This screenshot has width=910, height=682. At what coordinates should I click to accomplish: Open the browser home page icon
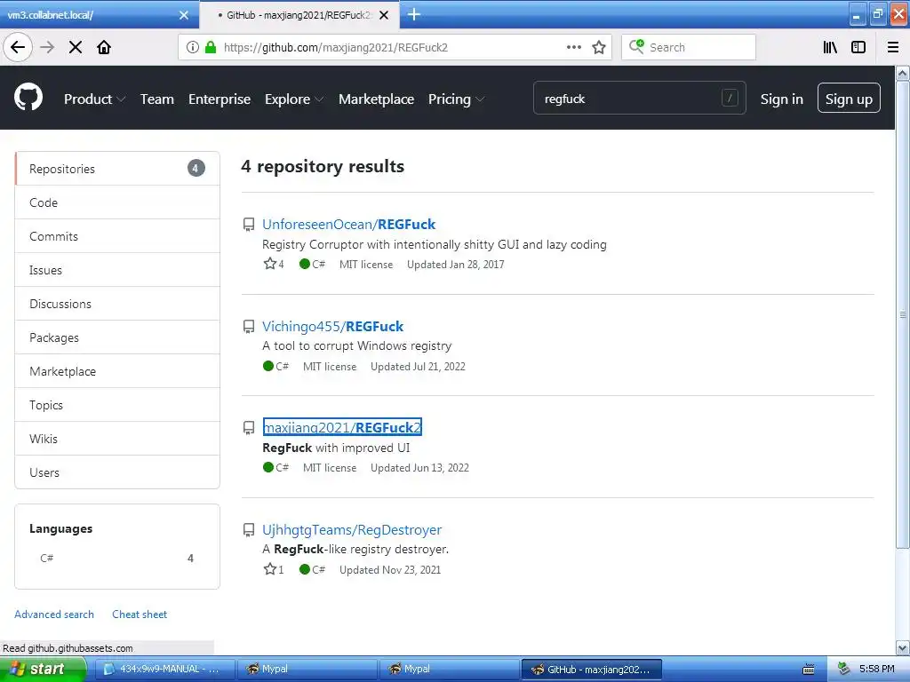(x=104, y=47)
